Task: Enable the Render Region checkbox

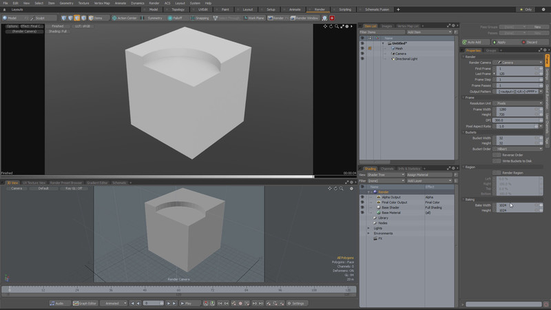Action: [x=497, y=173]
